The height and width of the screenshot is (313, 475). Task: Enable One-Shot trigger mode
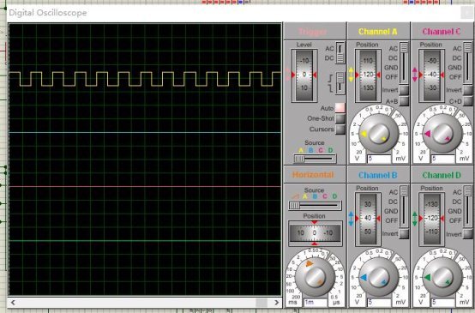click(340, 118)
